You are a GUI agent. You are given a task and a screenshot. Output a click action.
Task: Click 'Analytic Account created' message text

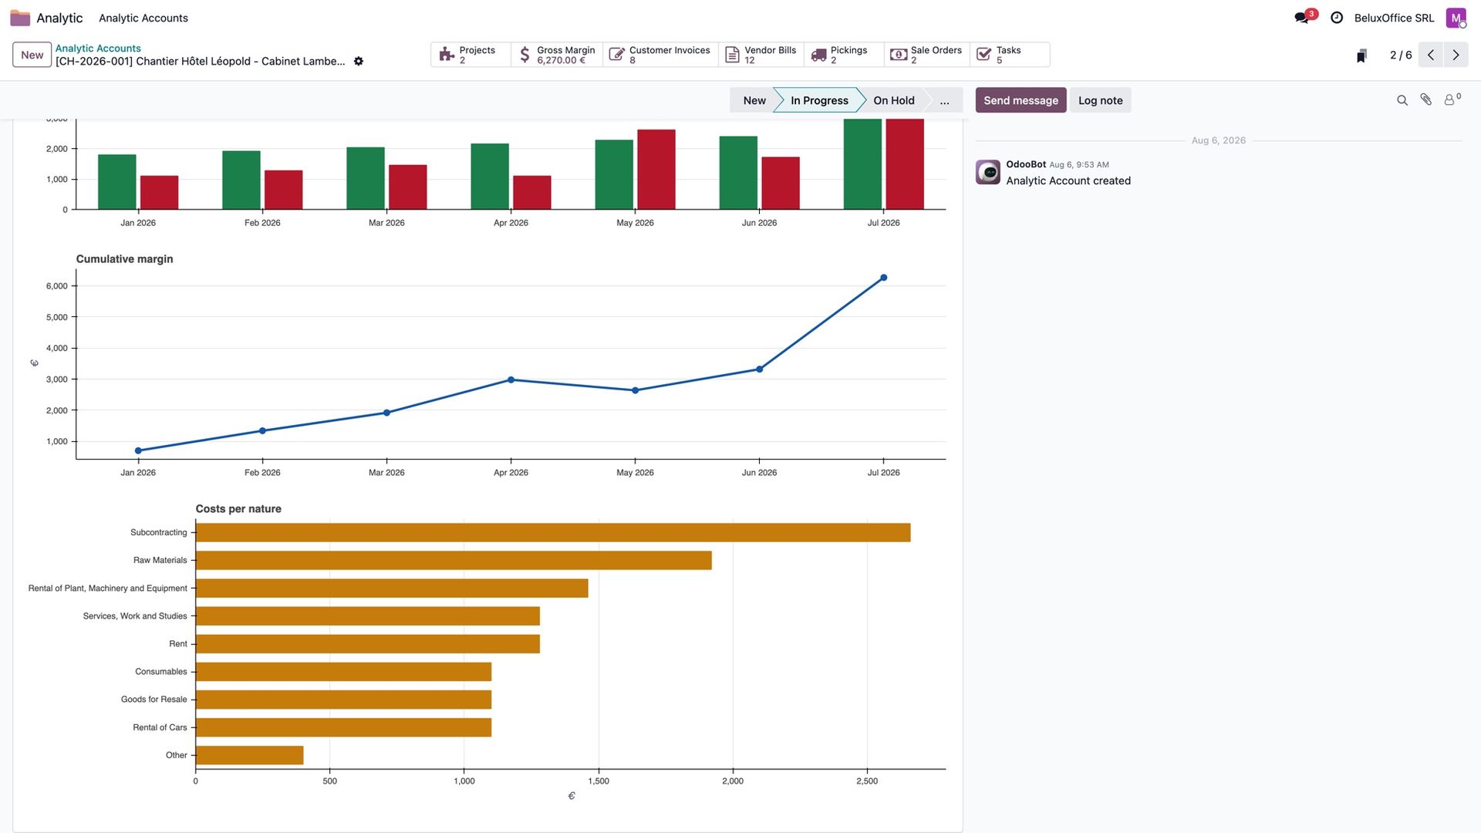click(1068, 180)
